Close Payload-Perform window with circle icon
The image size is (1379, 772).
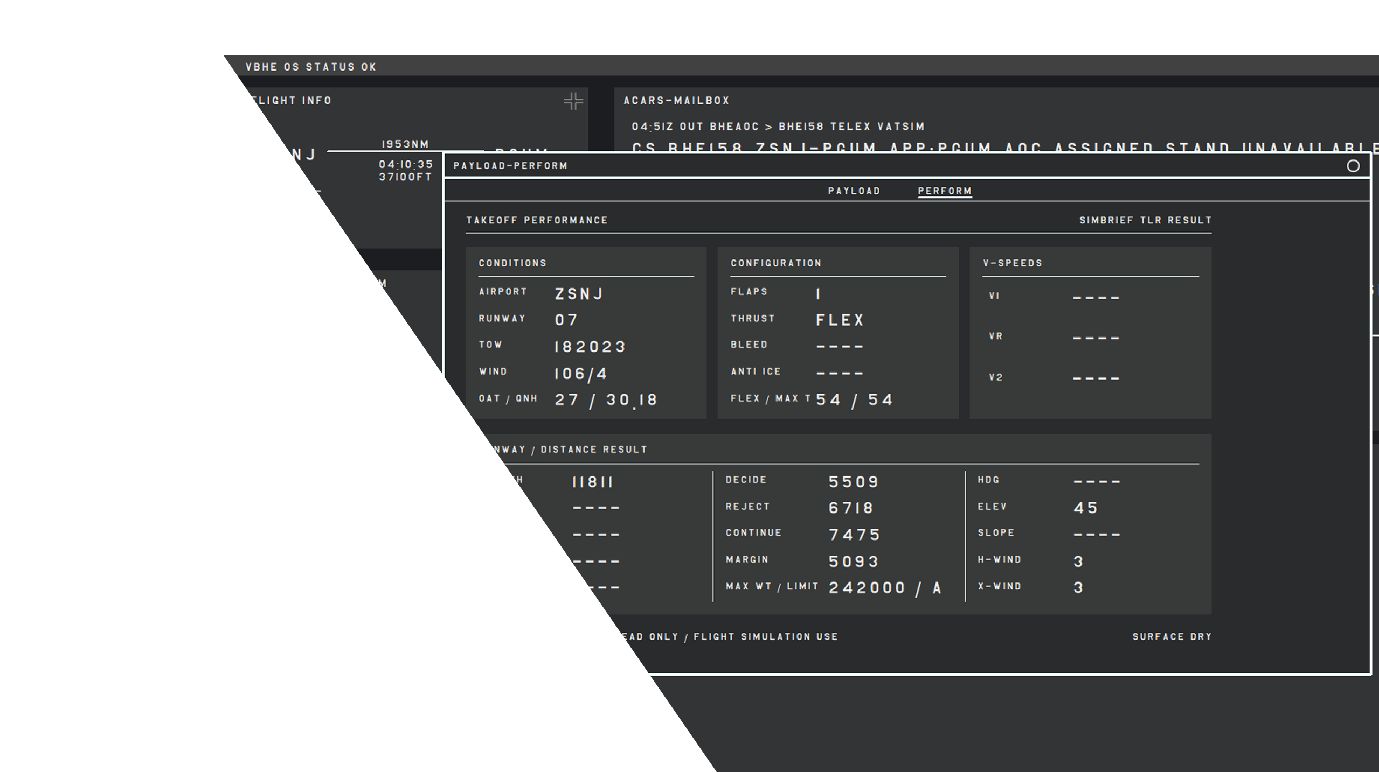pos(1353,166)
